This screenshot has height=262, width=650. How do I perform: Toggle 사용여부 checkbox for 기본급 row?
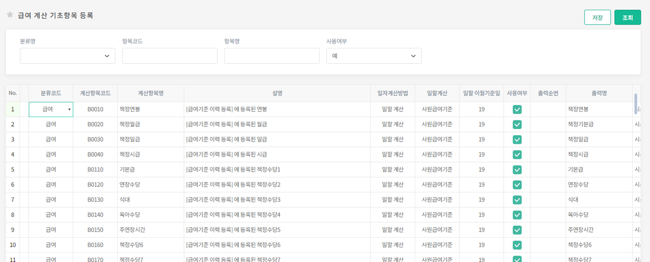pos(517,169)
